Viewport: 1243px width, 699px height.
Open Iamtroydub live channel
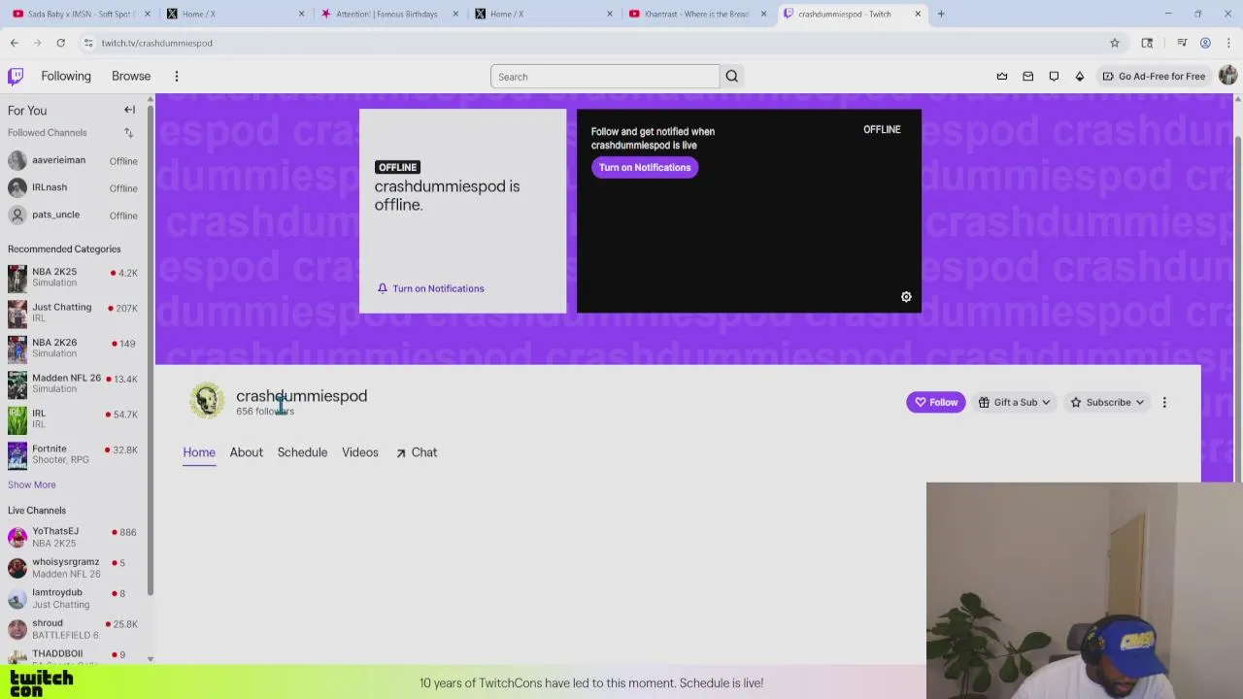(x=73, y=598)
